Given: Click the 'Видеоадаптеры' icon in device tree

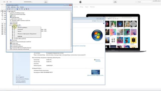Looking at the screenshot, I should (11, 17).
